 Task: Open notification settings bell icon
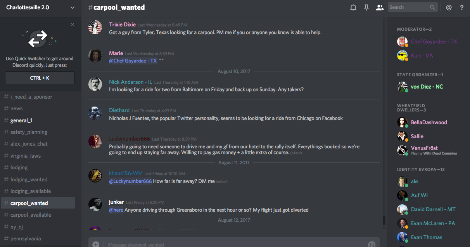[x=353, y=7]
